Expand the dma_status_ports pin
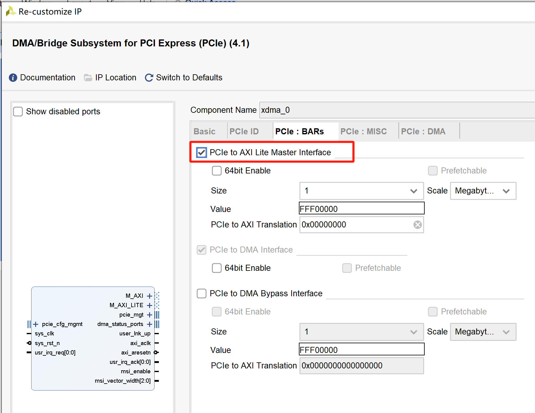535x413 pixels. [149, 324]
